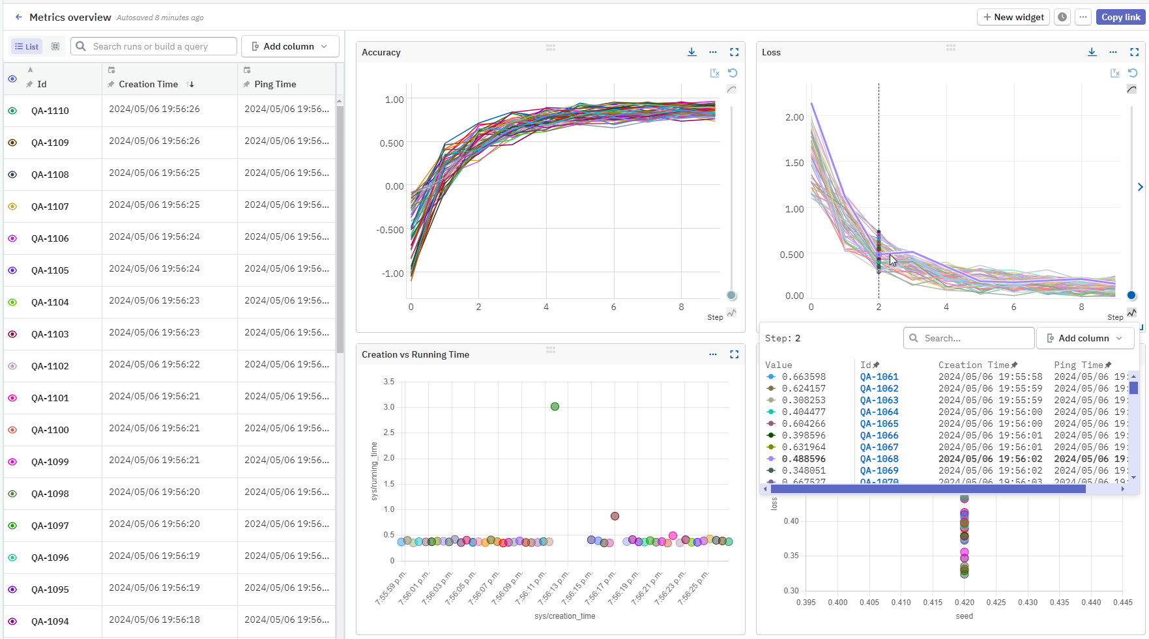The height and width of the screenshot is (639, 1149).
Task: Toggle visibility of run QA-1107 in charts
Action: [x=12, y=206]
